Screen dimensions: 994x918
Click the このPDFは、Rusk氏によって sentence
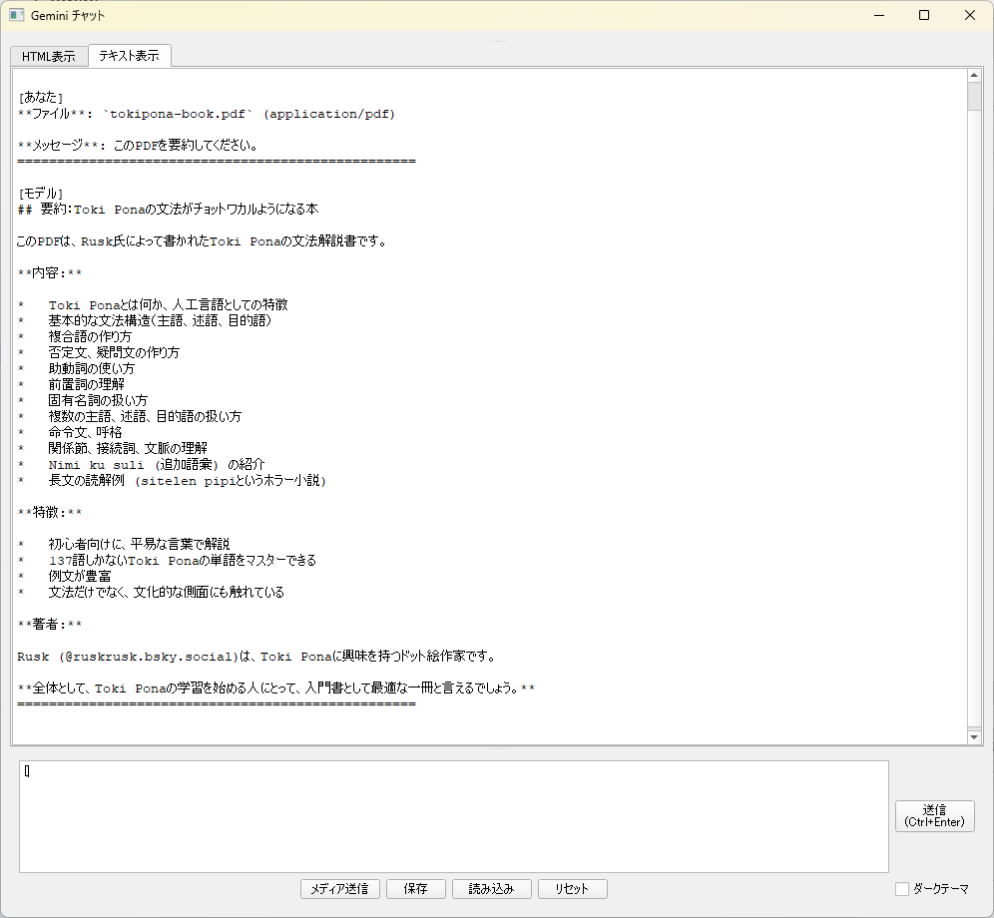click(203, 241)
